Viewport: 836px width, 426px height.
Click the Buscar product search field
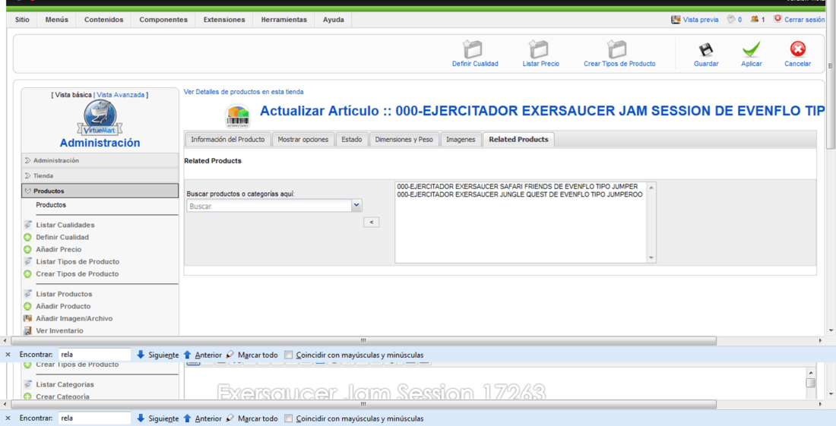click(269, 206)
